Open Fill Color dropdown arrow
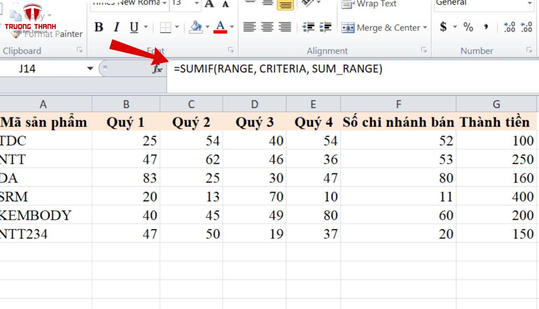 pos(207,27)
